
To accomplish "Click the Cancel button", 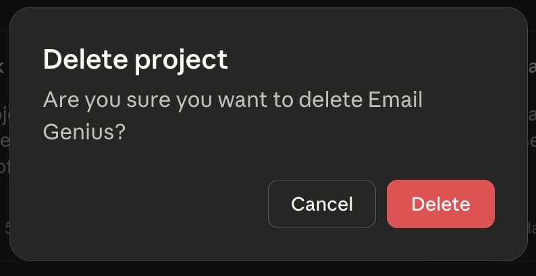I will (321, 204).
